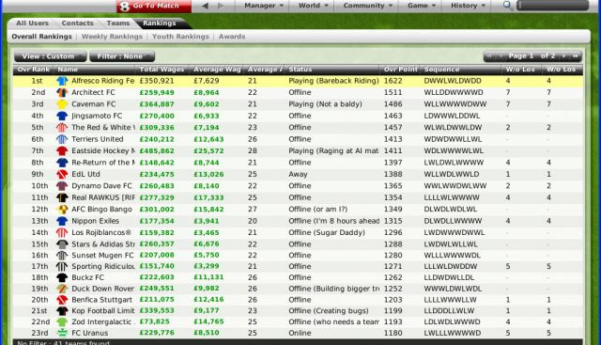The image size is (601, 345).
Task: Expand the Manager menu
Action: (264, 6)
